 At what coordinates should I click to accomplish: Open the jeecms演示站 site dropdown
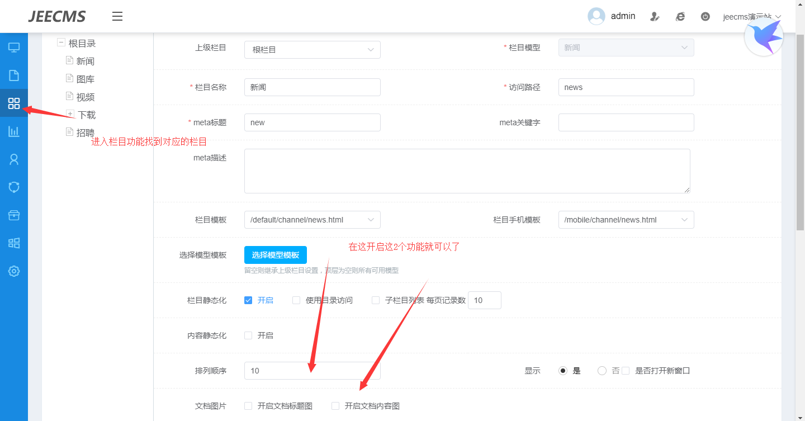pos(752,17)
